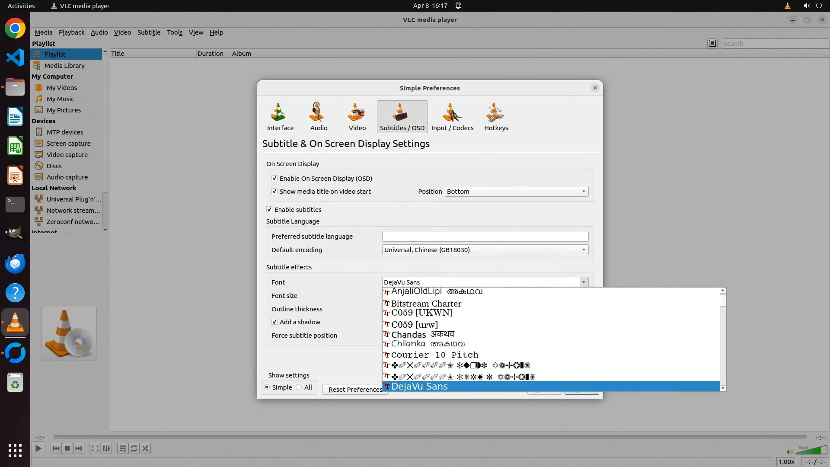Viewport: 830px width, 467px height.
Task: Open the Tools menu
Action: (175, 32)
